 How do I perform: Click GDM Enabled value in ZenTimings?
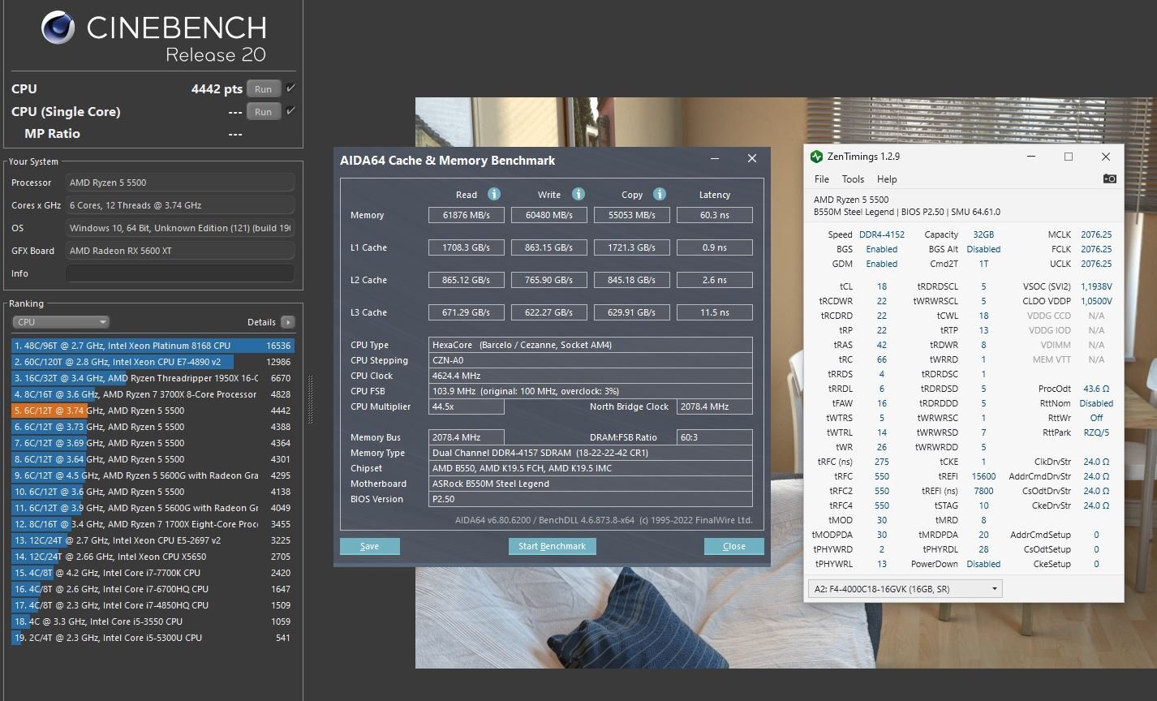coord(881,264)
